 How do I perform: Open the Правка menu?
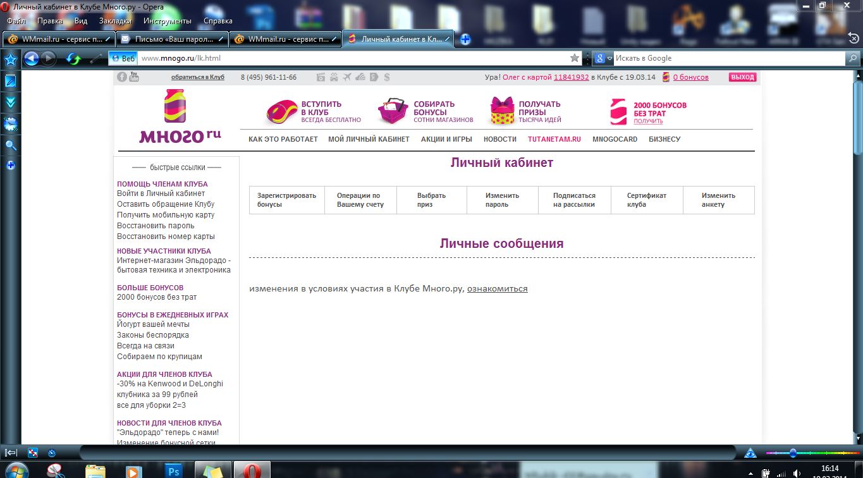point(50,21)
